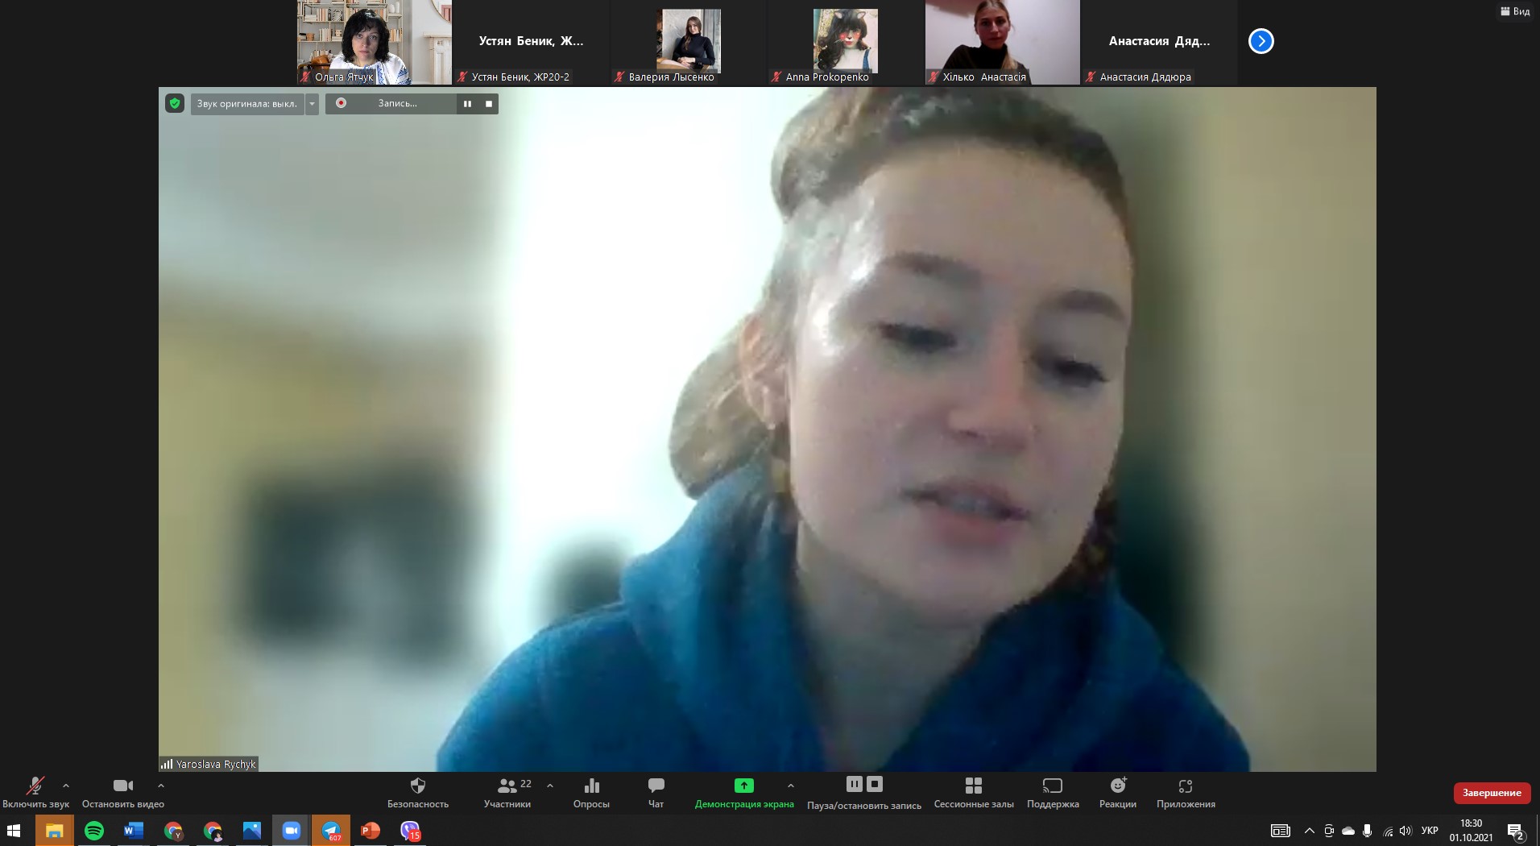
Task: Open the Опросы polls window
Action: [591, 793]
